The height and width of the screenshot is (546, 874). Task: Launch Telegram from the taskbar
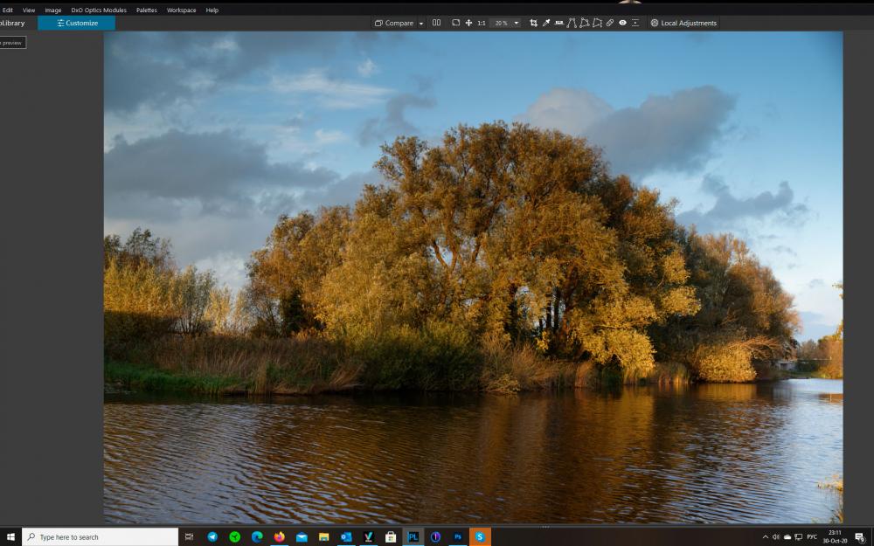click(212, 537)
